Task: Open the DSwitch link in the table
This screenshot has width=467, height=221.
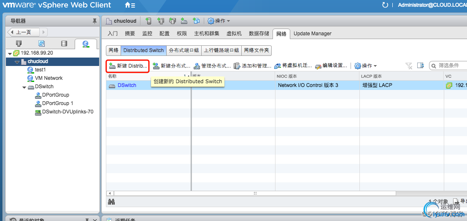Action: [127, 85]
